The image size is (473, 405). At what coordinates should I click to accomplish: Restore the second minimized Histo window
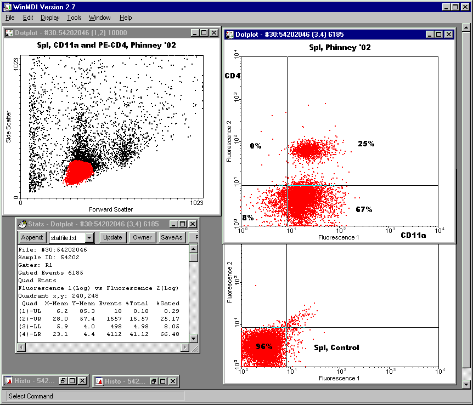pos(154,381)
